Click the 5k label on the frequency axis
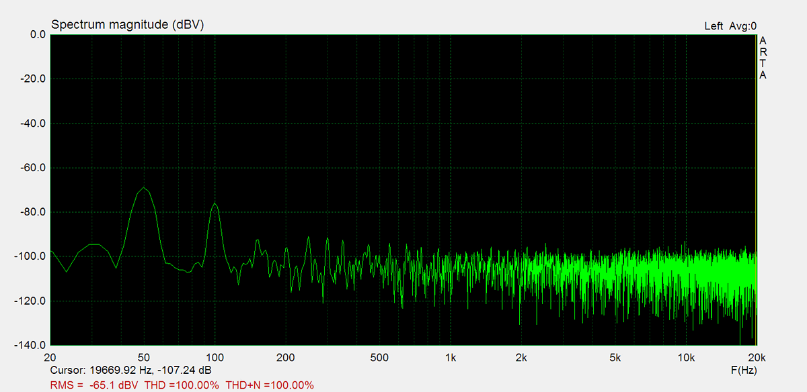807x392 pixels. 615,358
